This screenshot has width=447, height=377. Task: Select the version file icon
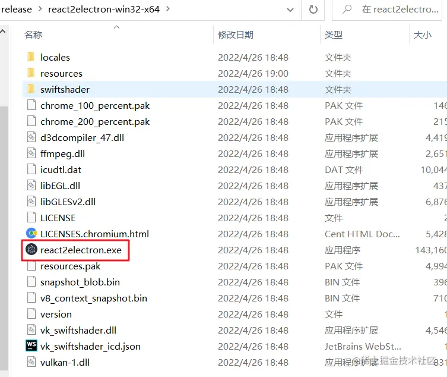pos(31,313)
